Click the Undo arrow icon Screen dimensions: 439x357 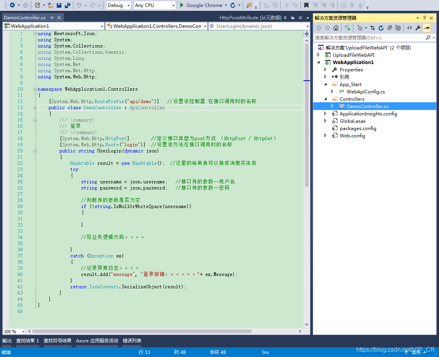pos(79,5)
